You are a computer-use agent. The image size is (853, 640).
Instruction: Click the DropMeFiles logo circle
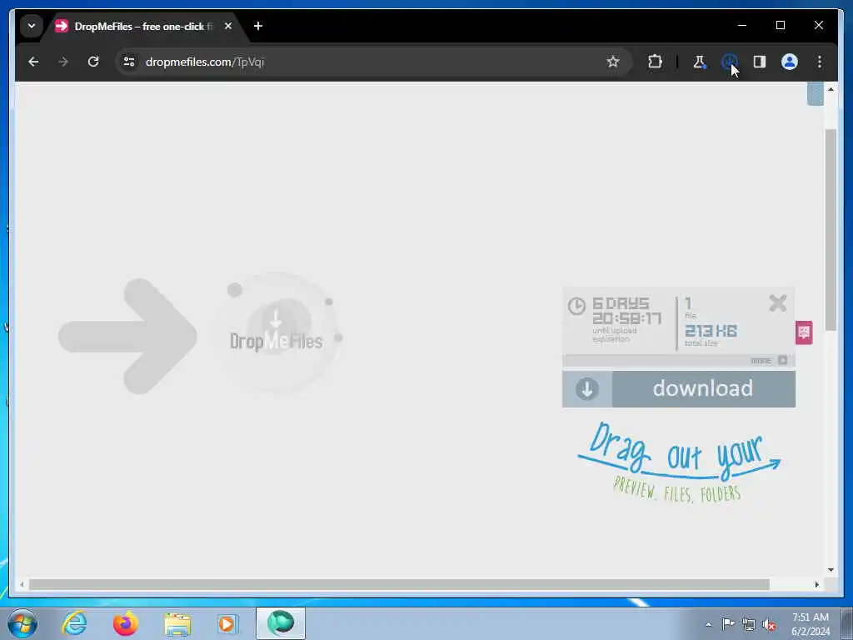pos(278,332)
